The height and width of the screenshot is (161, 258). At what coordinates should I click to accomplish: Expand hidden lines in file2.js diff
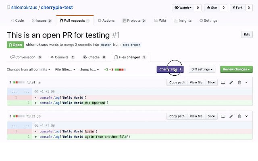[20, 125]
